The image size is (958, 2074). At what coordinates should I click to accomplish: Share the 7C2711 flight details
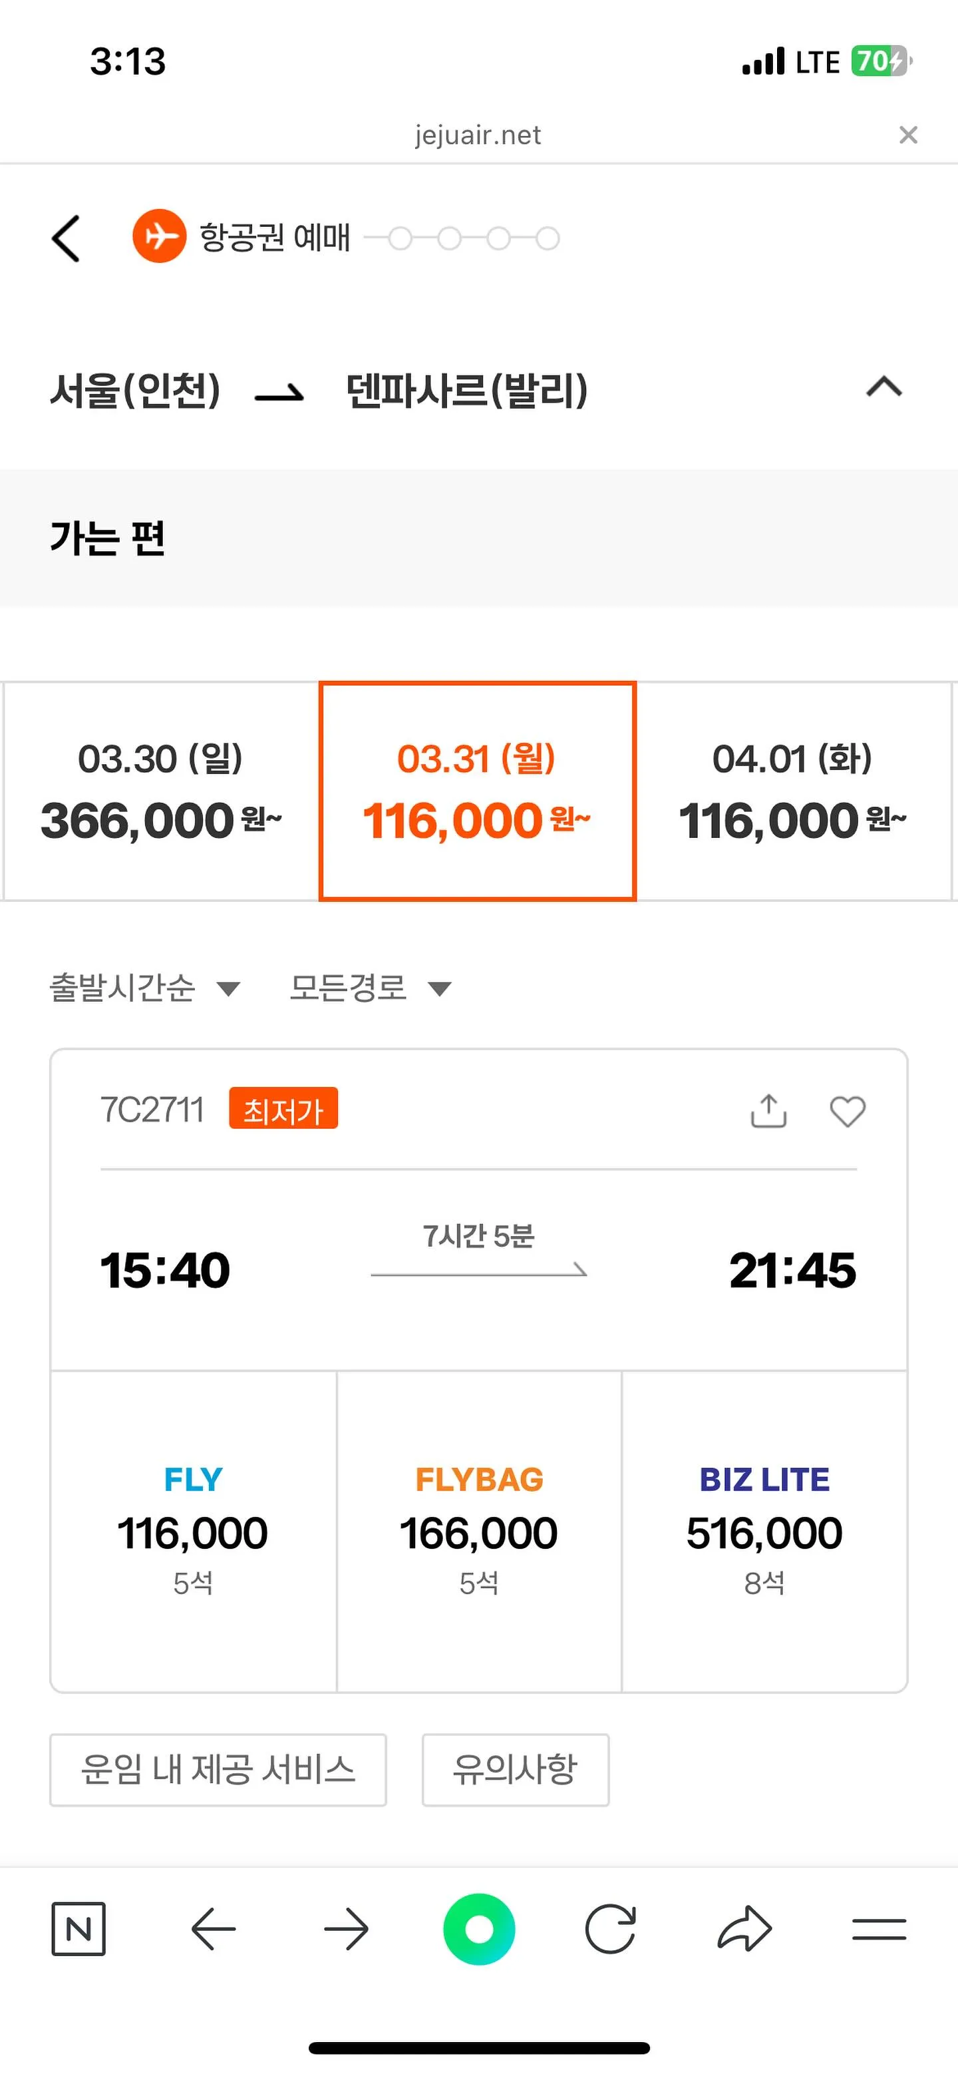(x=768, y=1110)
